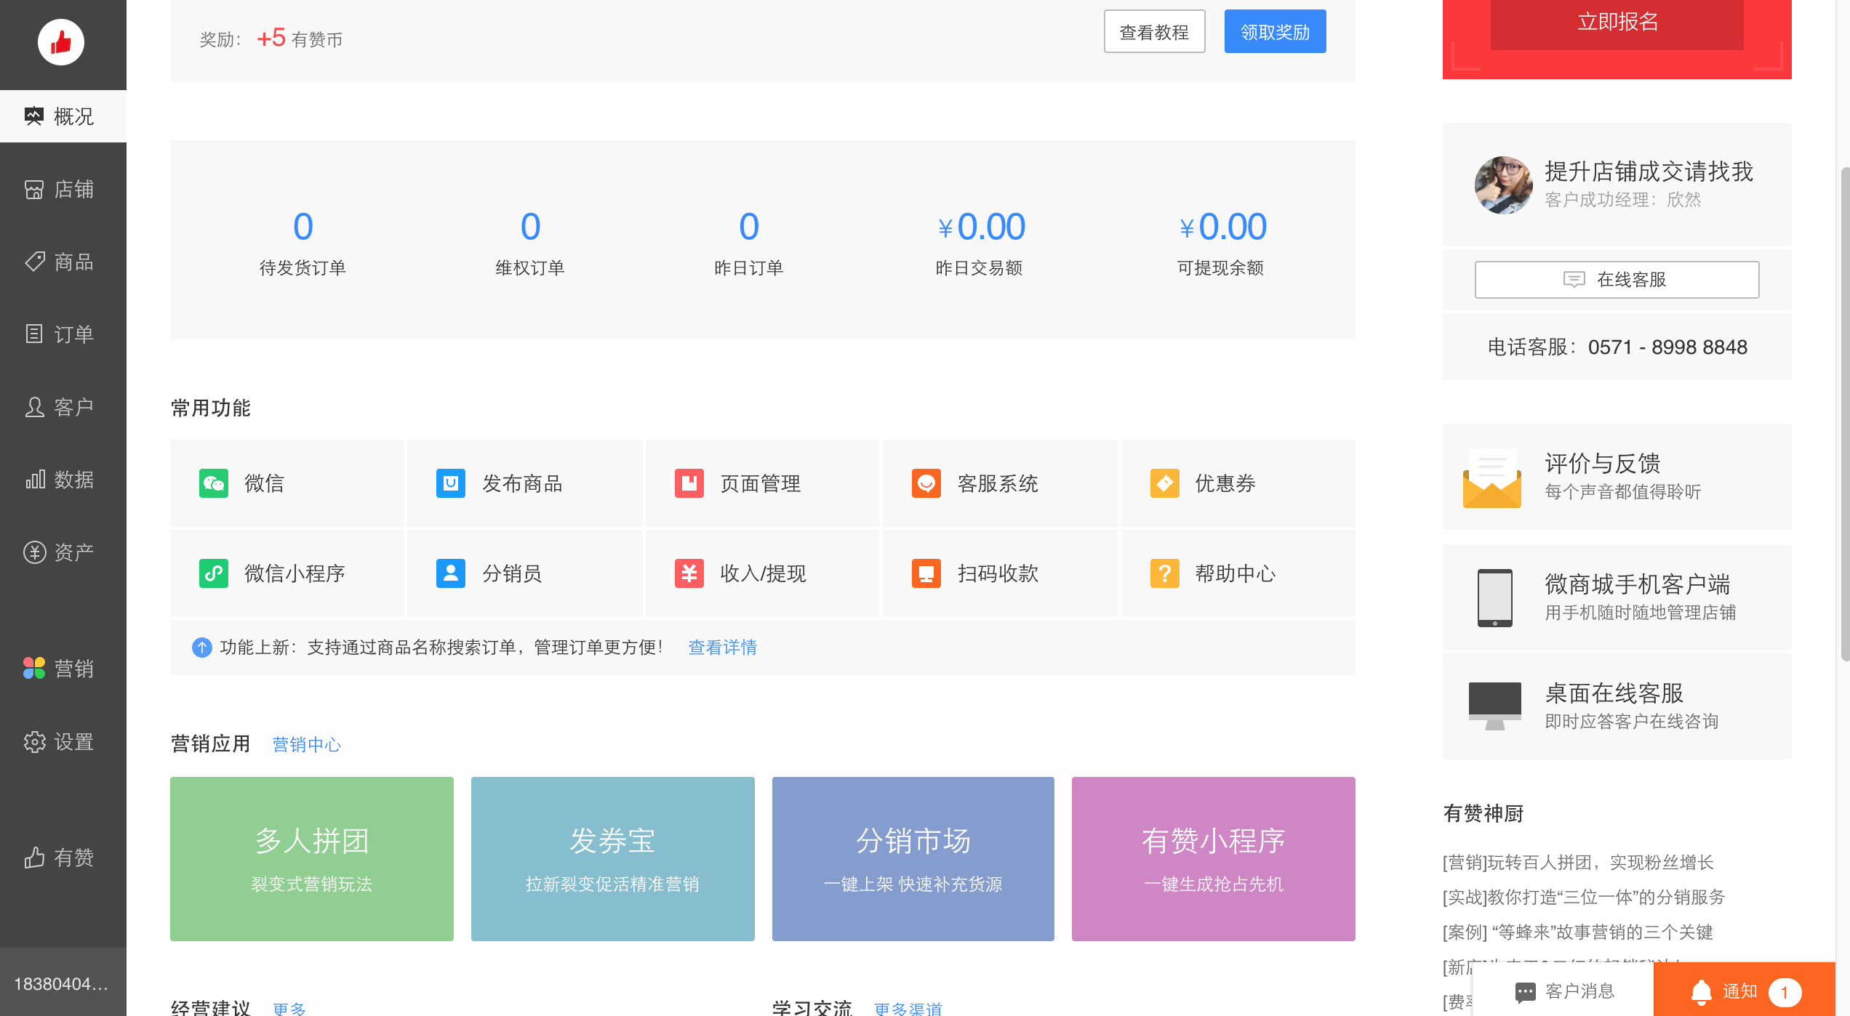Click 更多 link beside 经营建议
The height and width of the screenshot is (1016, 1850).
pos(289,1008)
